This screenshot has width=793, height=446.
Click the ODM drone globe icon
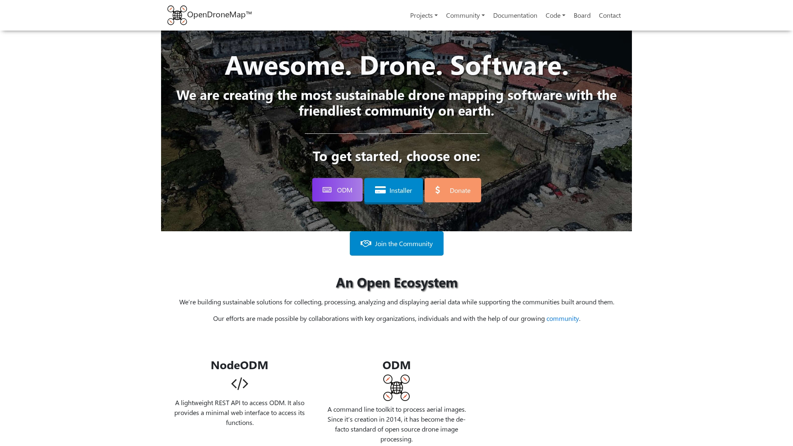396,388
